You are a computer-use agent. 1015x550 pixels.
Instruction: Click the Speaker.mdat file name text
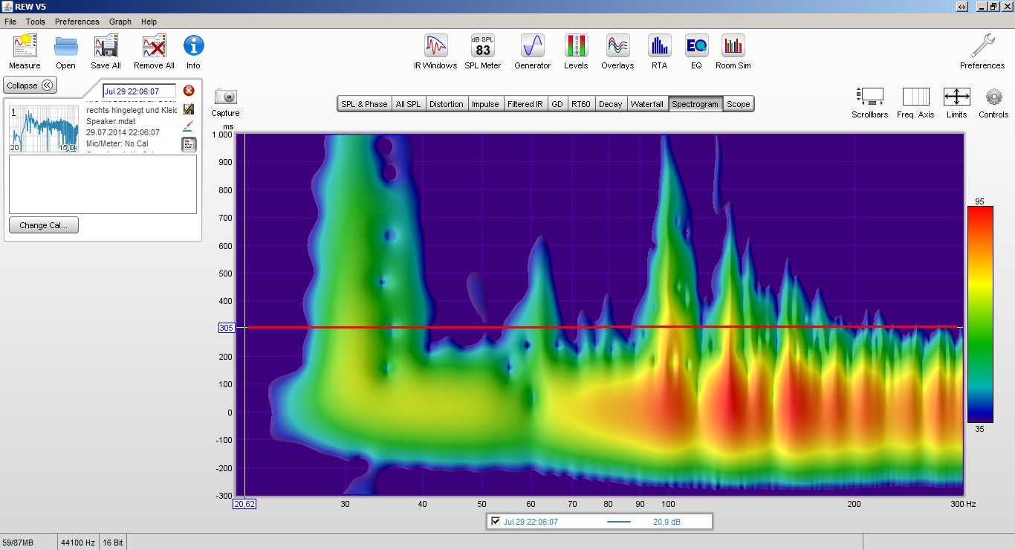pos(111,121)
